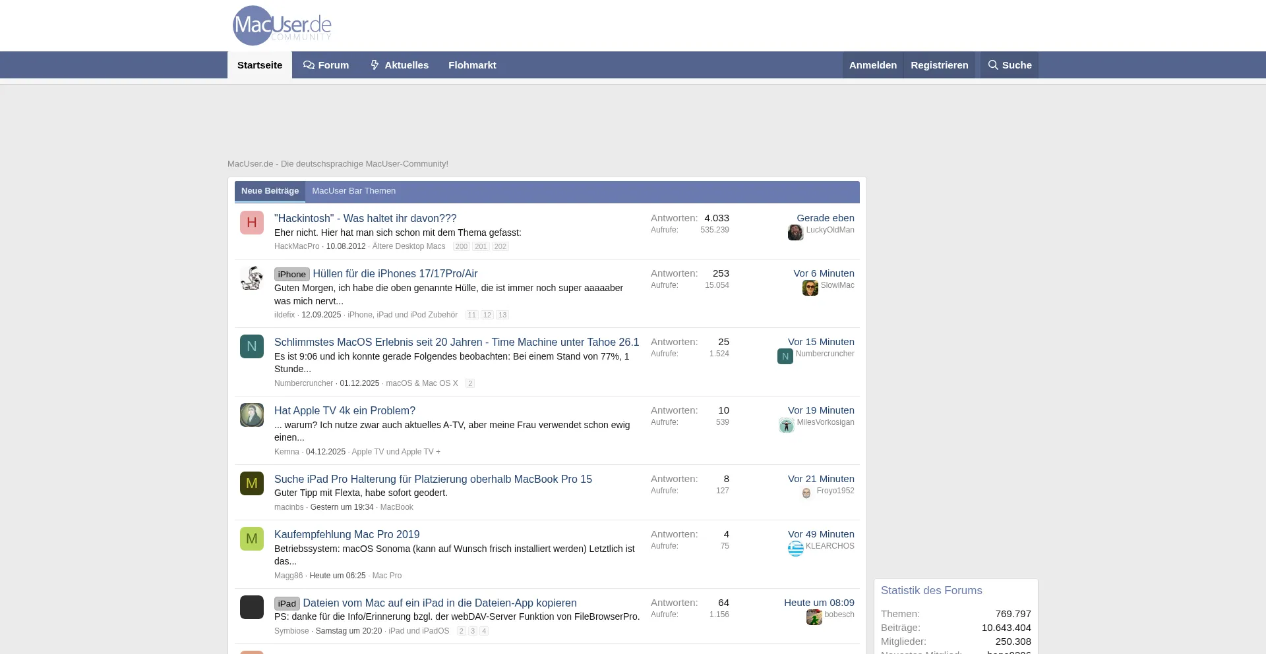Click HackMacPro's red H avatar
1266x654 pixels.
[252, 223]
